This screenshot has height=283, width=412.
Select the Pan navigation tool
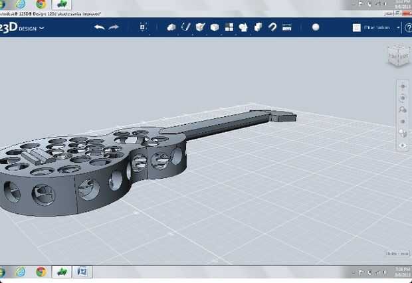403,86
